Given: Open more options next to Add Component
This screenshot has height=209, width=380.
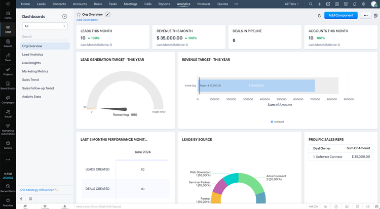Looking at the screenshot, I should click(x=366, y=16).
